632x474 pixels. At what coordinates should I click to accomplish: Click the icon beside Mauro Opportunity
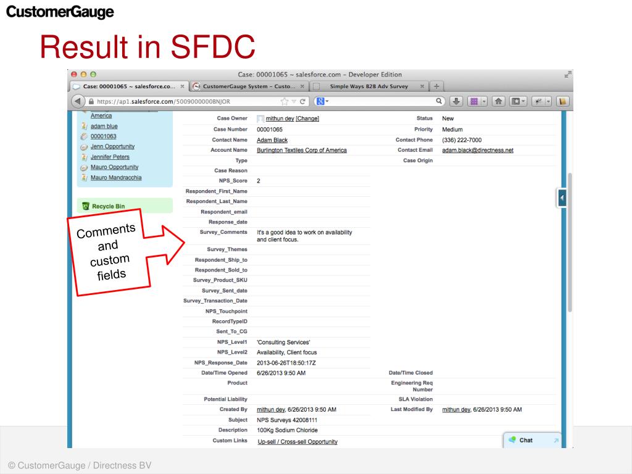[x=84, y=167]
